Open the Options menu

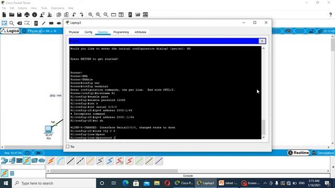coord(22,8)
